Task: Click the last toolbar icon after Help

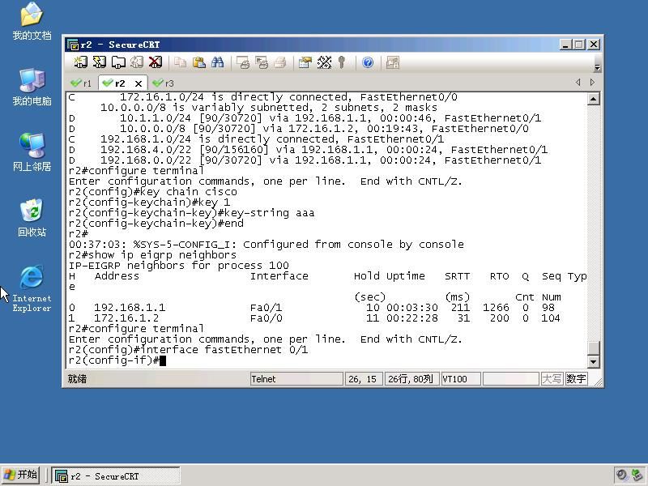Action: [392, 62]
